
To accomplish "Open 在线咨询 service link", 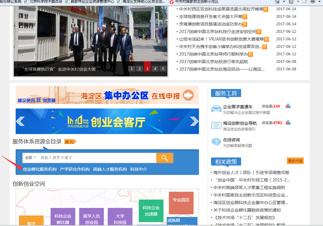I will point(231,140).
